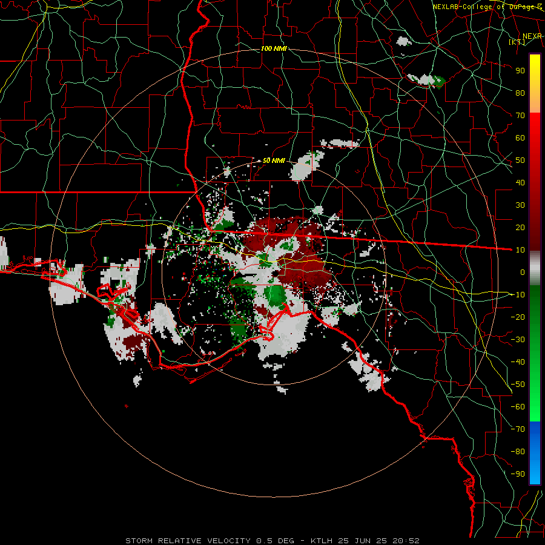This screenshot has height=545, width=545.
Task: Click the "20:52" timestamp text
Action: point(406,541)
